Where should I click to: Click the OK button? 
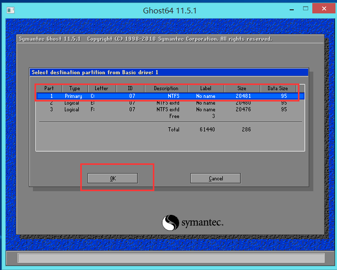113,178
